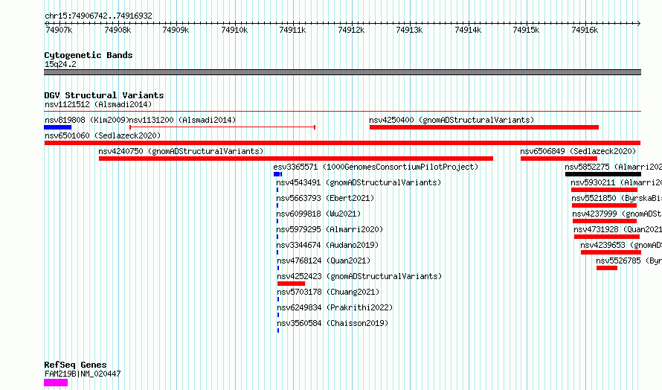Click nsv6249834 (Prakrithi2022) label
The height and width of the screenshot is (390, 662).
coord(335,307)
